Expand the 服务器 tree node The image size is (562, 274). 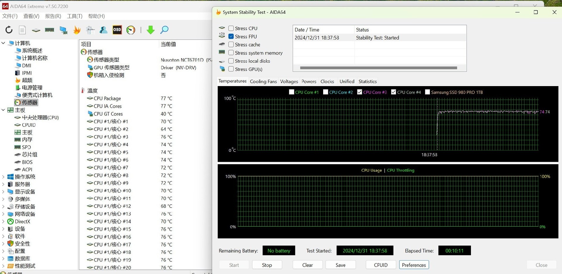tap(3, 184)
